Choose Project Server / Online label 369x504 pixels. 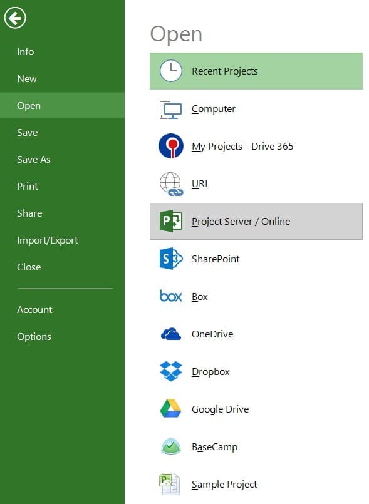coord(241,222)
